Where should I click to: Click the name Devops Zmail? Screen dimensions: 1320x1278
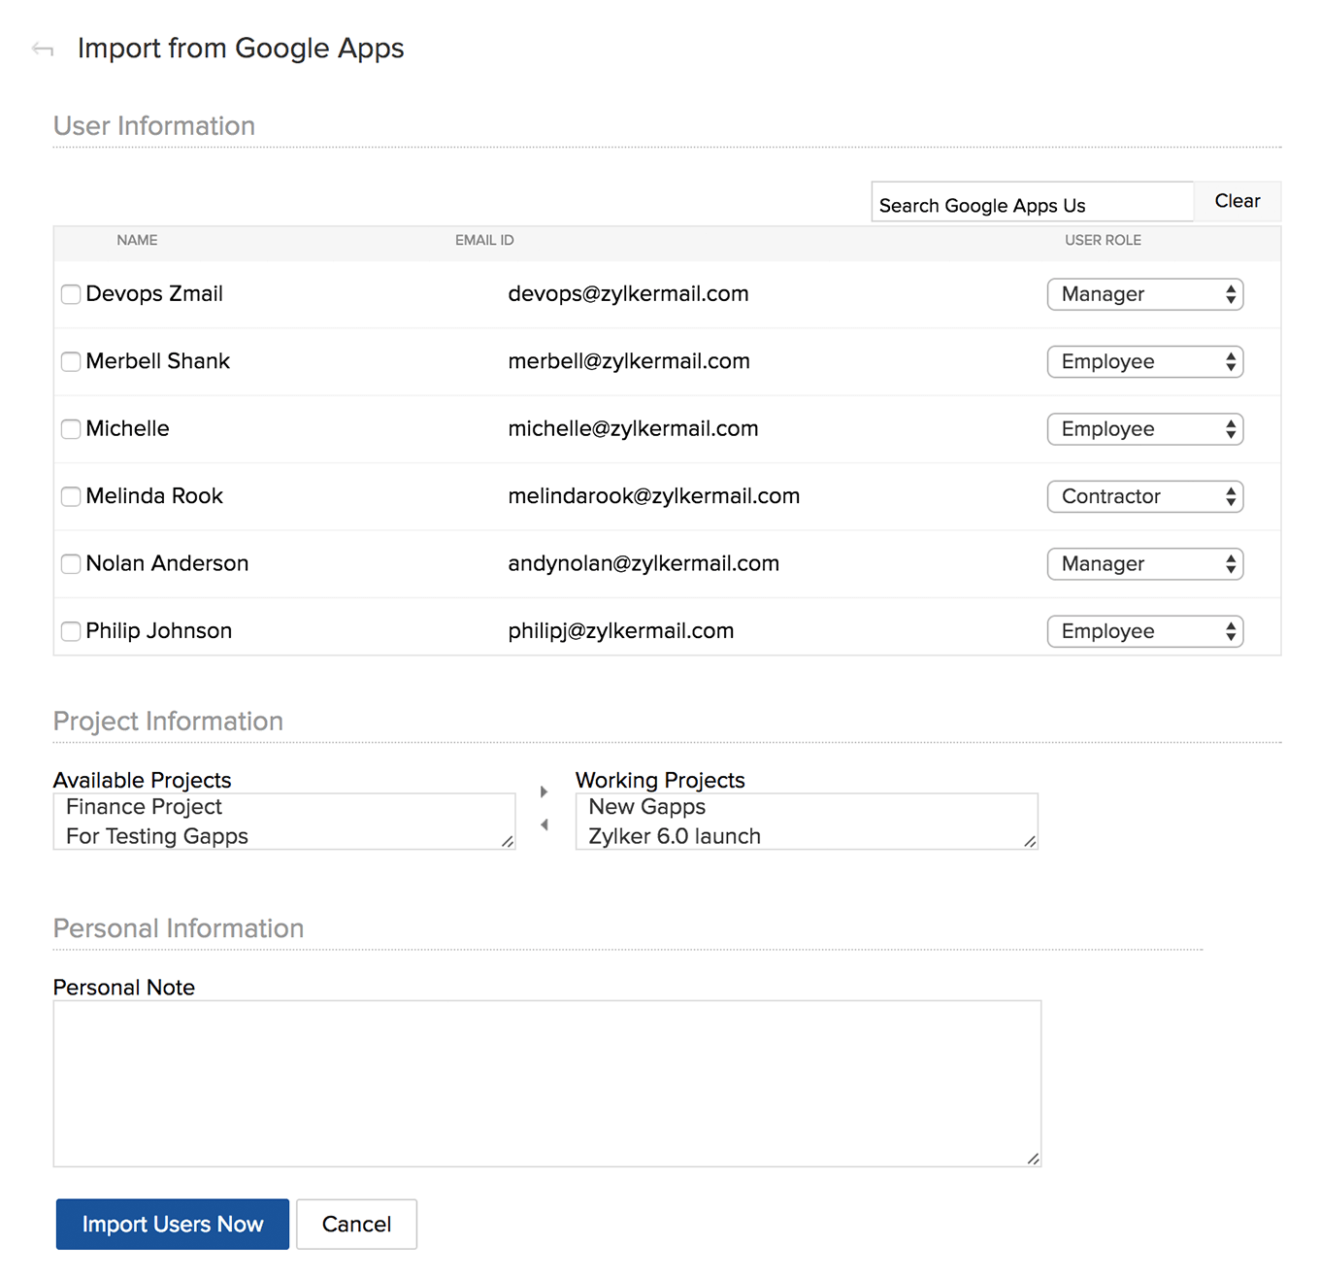(154, 294)
